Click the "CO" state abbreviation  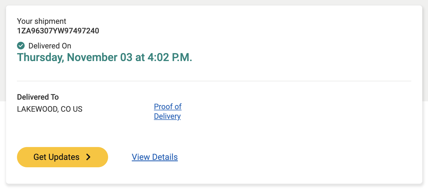pyautogui.click(x=66, y=109)
